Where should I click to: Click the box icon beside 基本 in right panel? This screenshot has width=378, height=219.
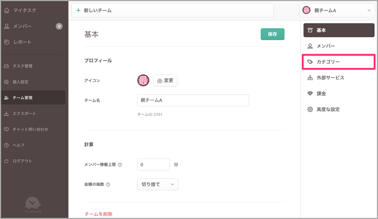310,30
